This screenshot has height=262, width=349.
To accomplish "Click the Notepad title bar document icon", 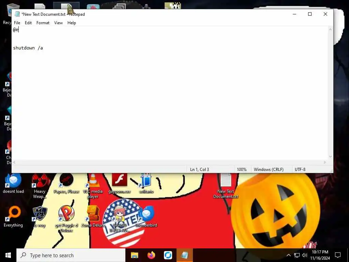I will coord(17,14).
